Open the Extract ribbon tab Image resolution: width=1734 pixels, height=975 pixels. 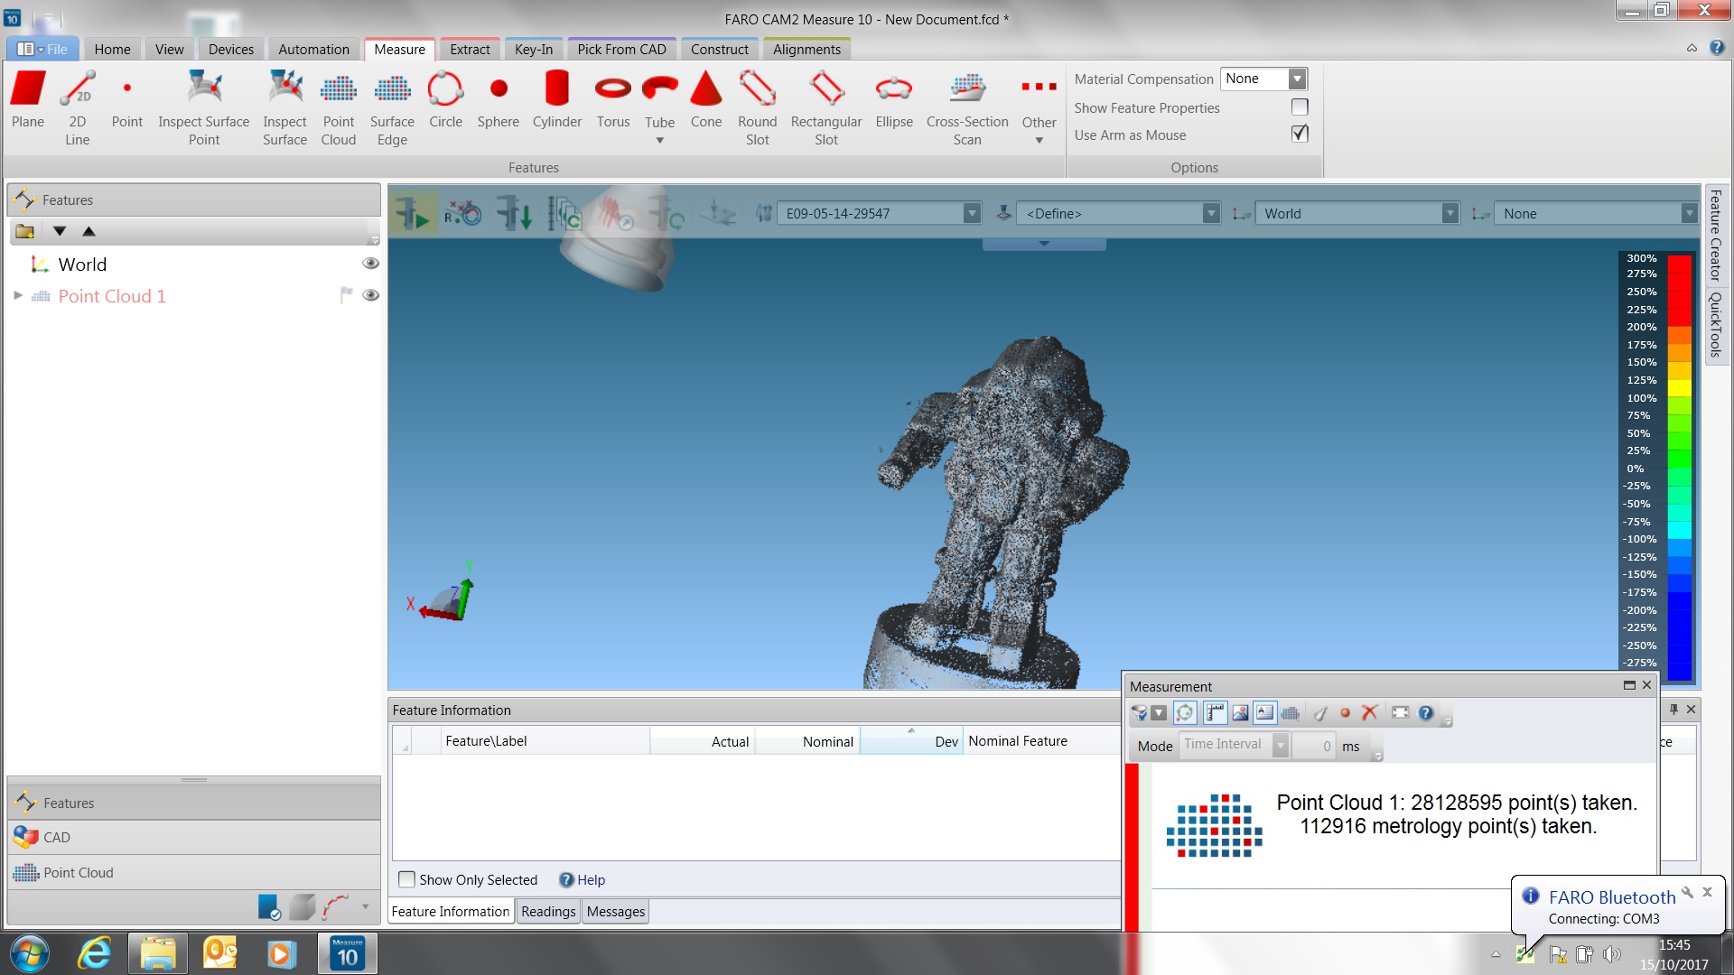pos(470,50)
